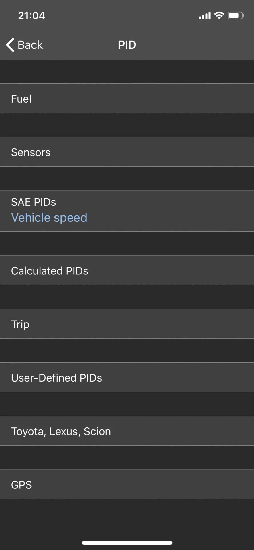Tap the PID screen title

[x=127, y=45]
